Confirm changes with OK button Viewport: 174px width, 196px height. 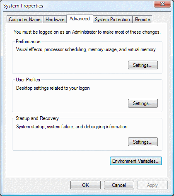click(85, 185)
